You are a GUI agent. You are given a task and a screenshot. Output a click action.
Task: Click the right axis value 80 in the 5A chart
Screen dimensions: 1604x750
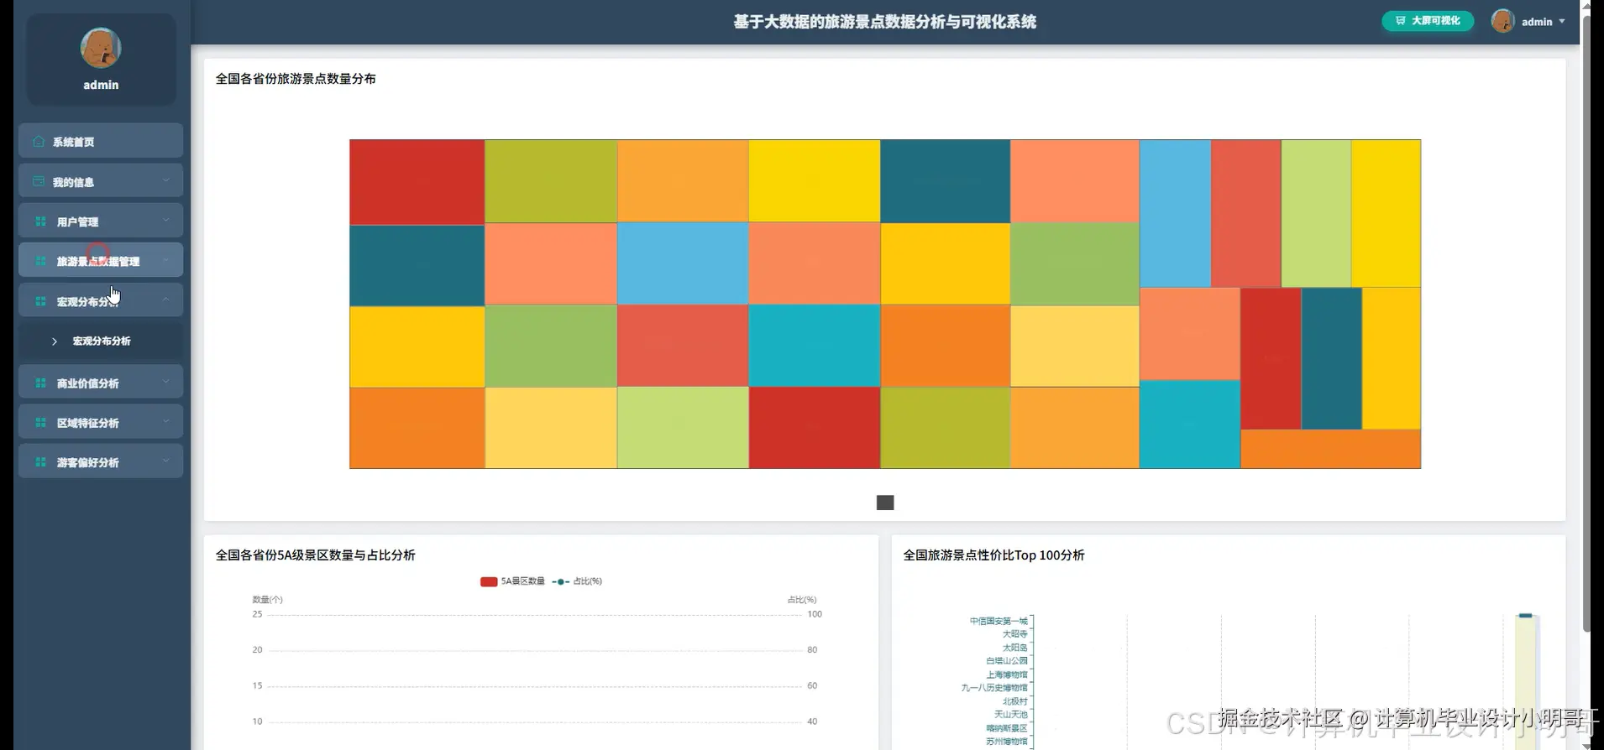(812, 650)
